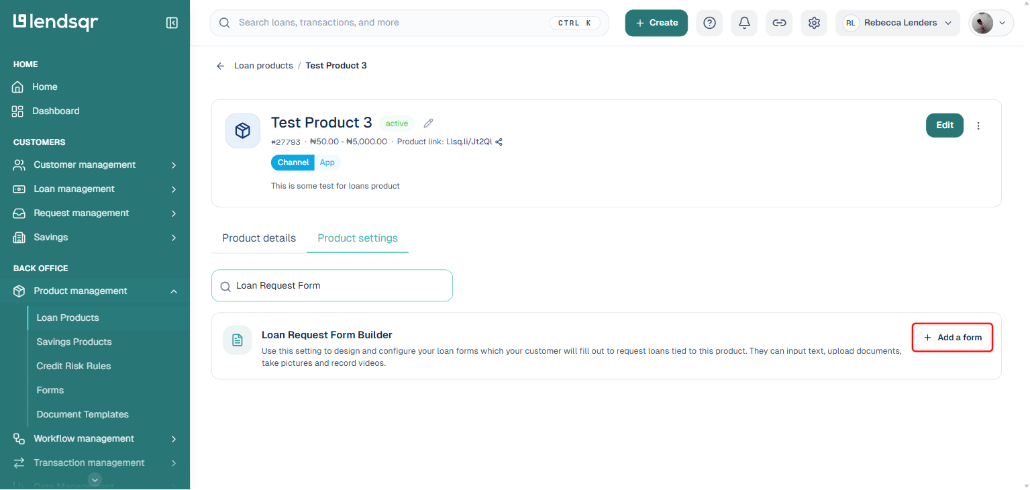Go to Loan products breadcrumb
The height and width of the screenshot is (490, 1030).
click(264, 66)
